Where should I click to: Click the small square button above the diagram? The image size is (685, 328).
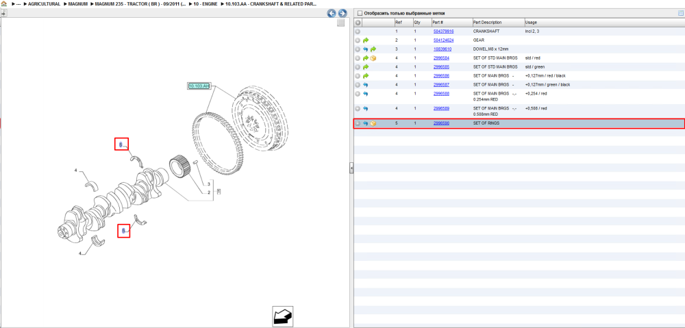[x=340, y=23]
